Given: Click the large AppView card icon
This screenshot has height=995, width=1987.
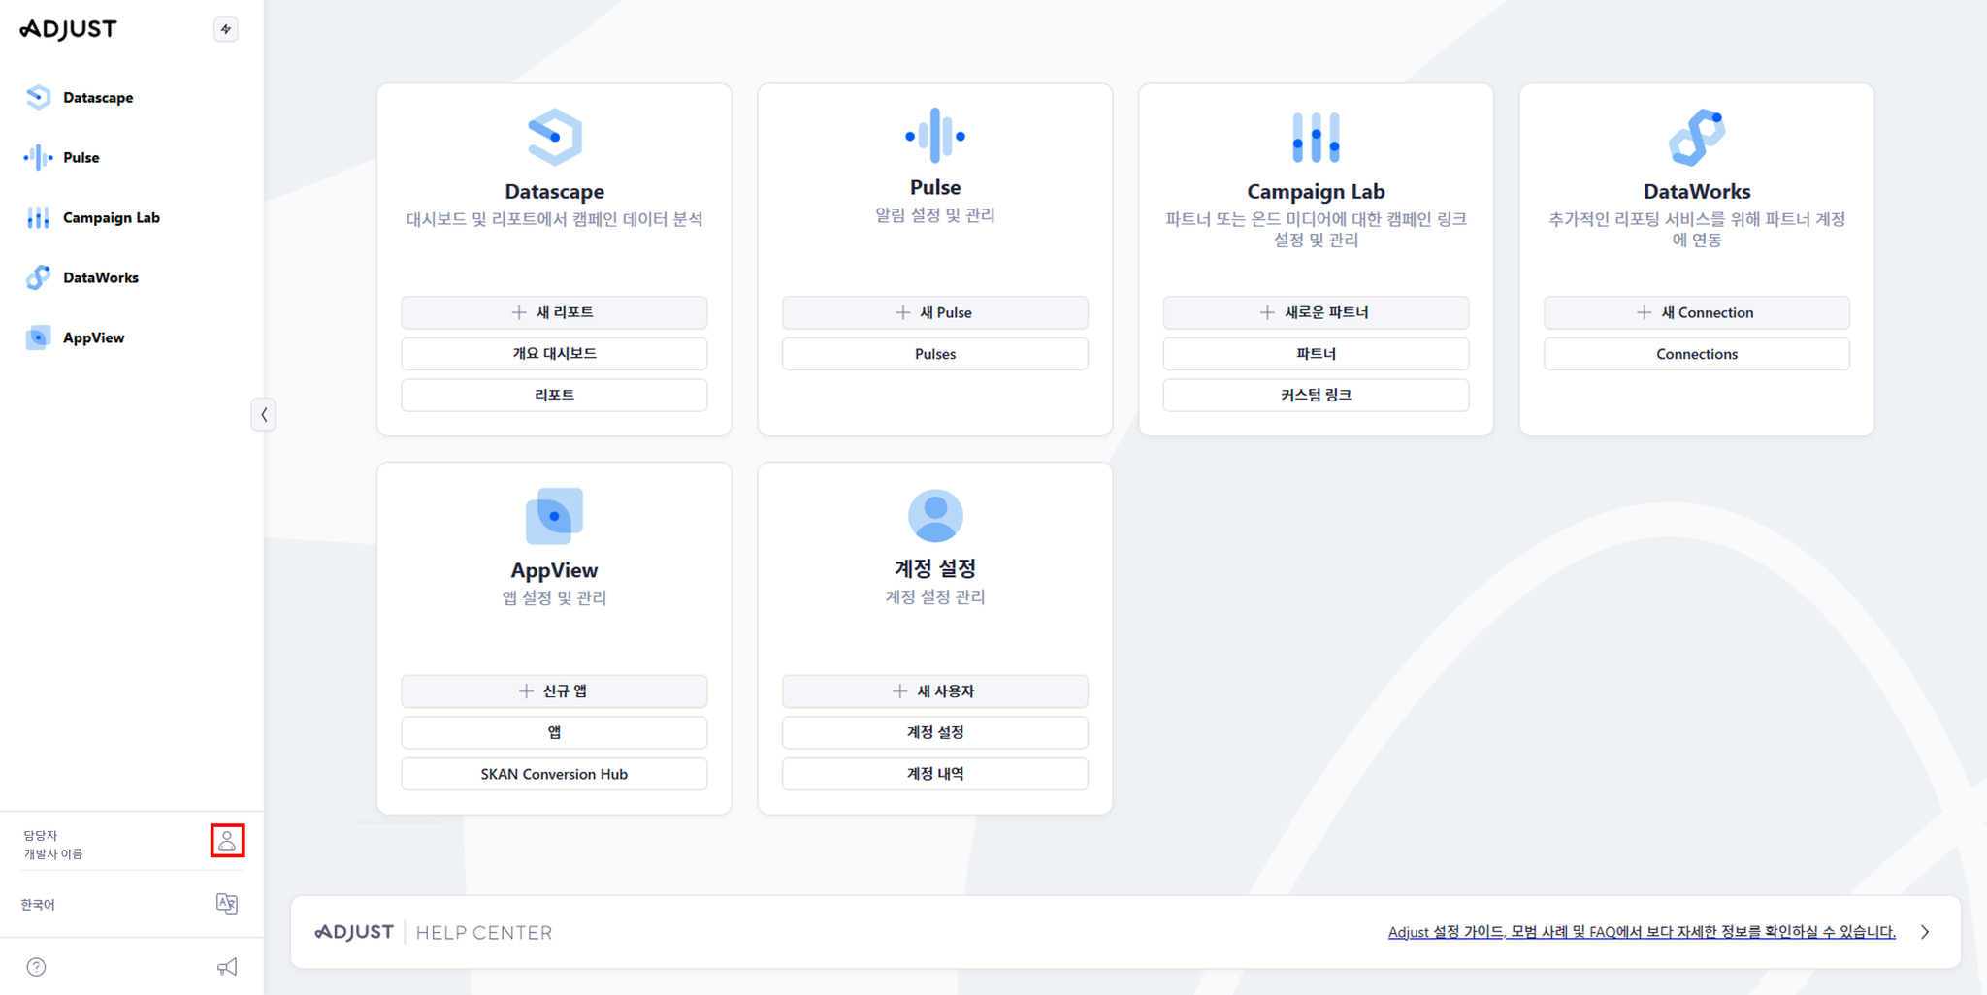Looking at the screenshot, I should 554,516.
